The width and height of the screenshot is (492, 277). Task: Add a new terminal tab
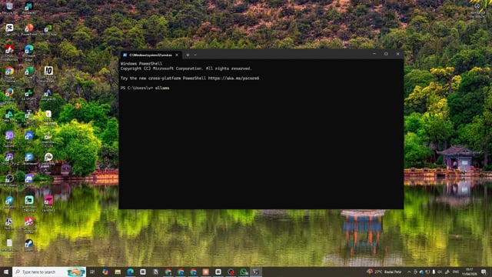pos(188,55)
